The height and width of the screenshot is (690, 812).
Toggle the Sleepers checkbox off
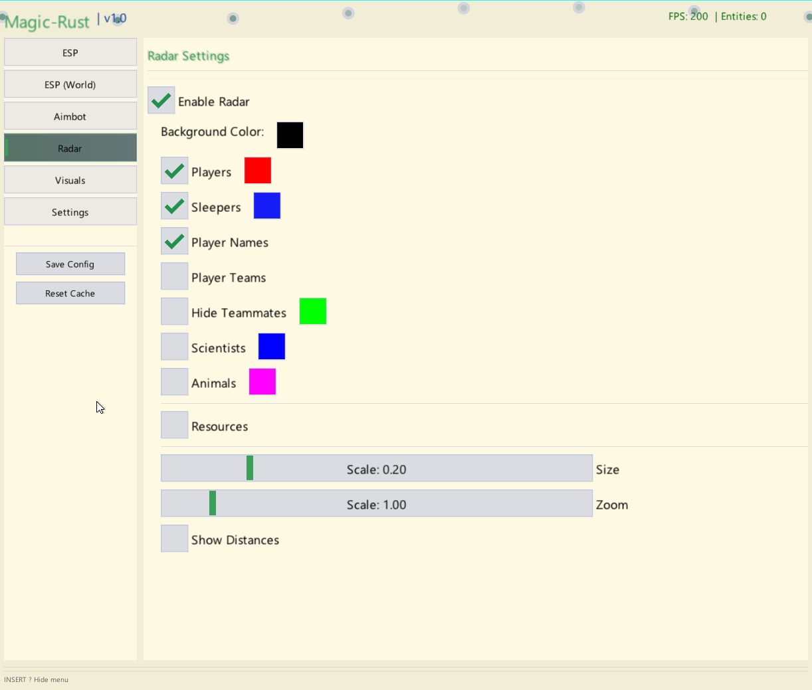point(173,206)
